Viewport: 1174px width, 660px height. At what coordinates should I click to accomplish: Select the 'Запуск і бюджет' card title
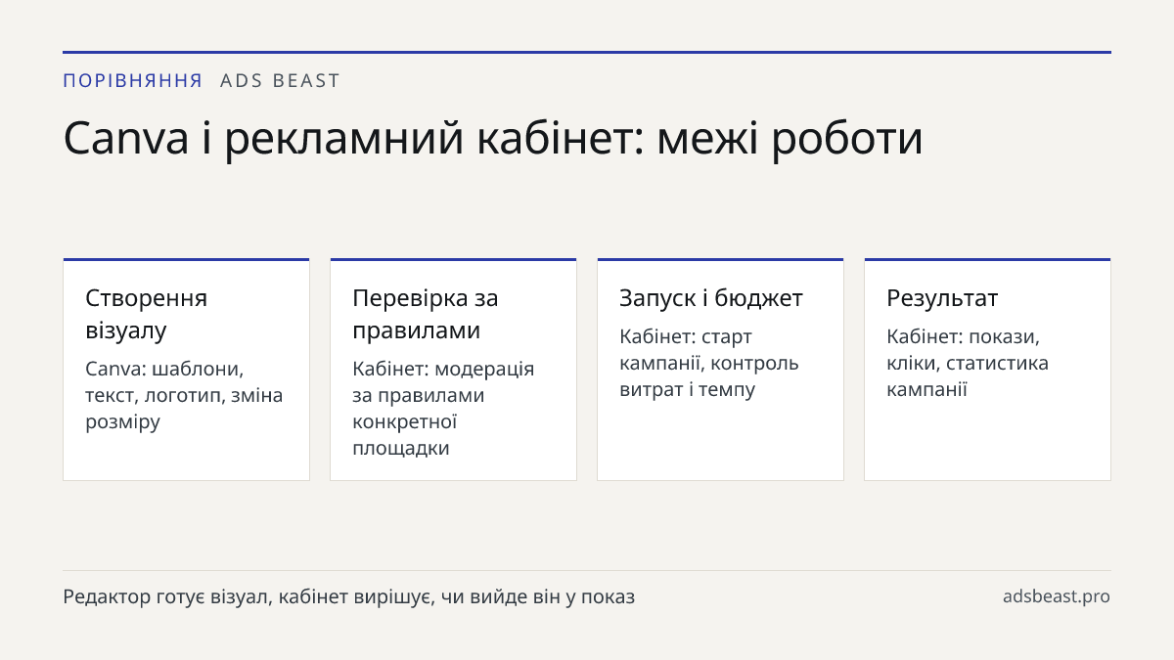[711, 298]
